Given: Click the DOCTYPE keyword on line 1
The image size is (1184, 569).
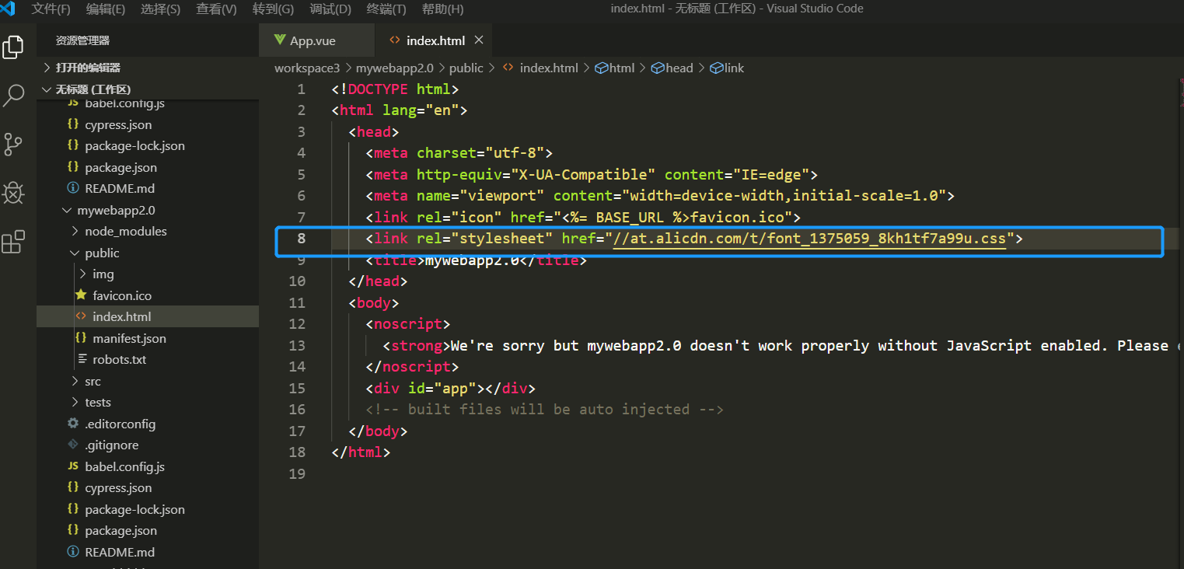Looking at the screenshot, I should pyautogui.click(x=379, y=89).
